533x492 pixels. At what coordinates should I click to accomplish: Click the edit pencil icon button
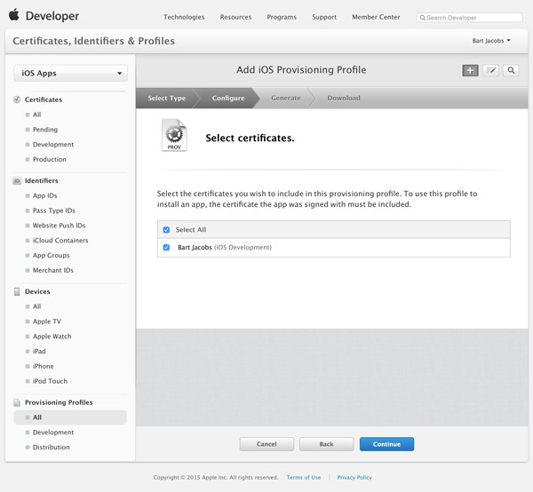click(490, 70)
